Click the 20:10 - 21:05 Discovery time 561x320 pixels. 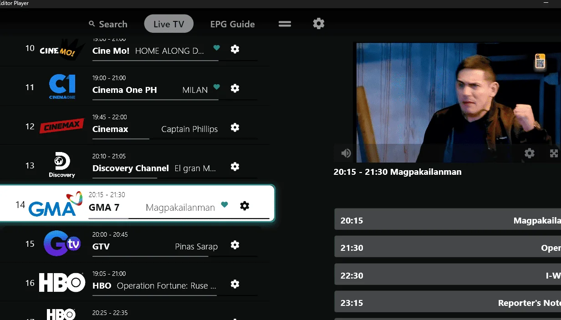click(x=110, y=156)
